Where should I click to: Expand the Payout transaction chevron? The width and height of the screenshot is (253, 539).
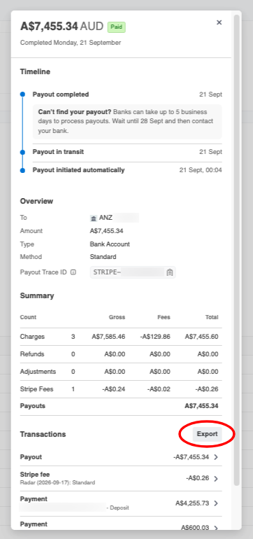tap(216, 457)
